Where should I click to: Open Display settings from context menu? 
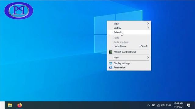(129, 63)
